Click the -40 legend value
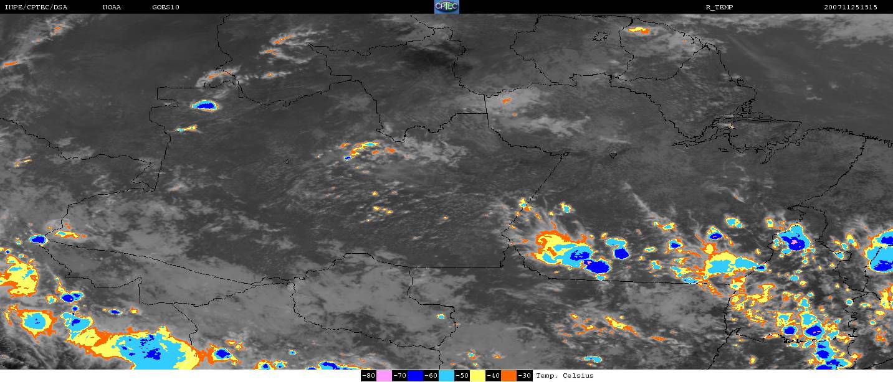The height and width of the screenshot is (382, 893). pos(494,376)
